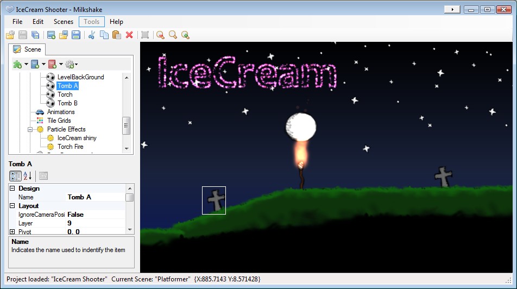Click the Paste clipboard toolbar icon

tap(117, 35)
